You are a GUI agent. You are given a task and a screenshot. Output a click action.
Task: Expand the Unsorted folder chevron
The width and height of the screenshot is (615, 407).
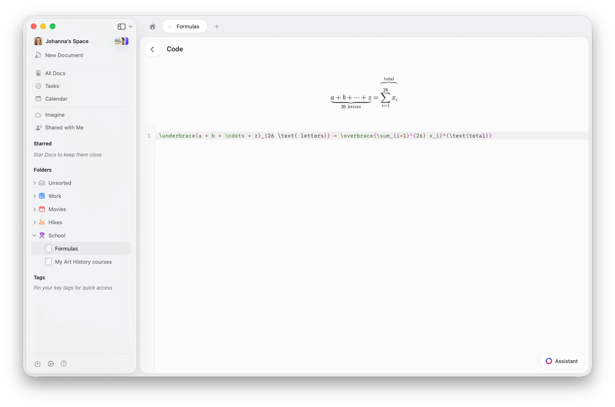pyautogui.click(x=34, y=183)
